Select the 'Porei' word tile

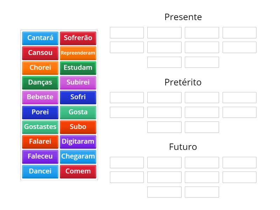tap(40, 112)
